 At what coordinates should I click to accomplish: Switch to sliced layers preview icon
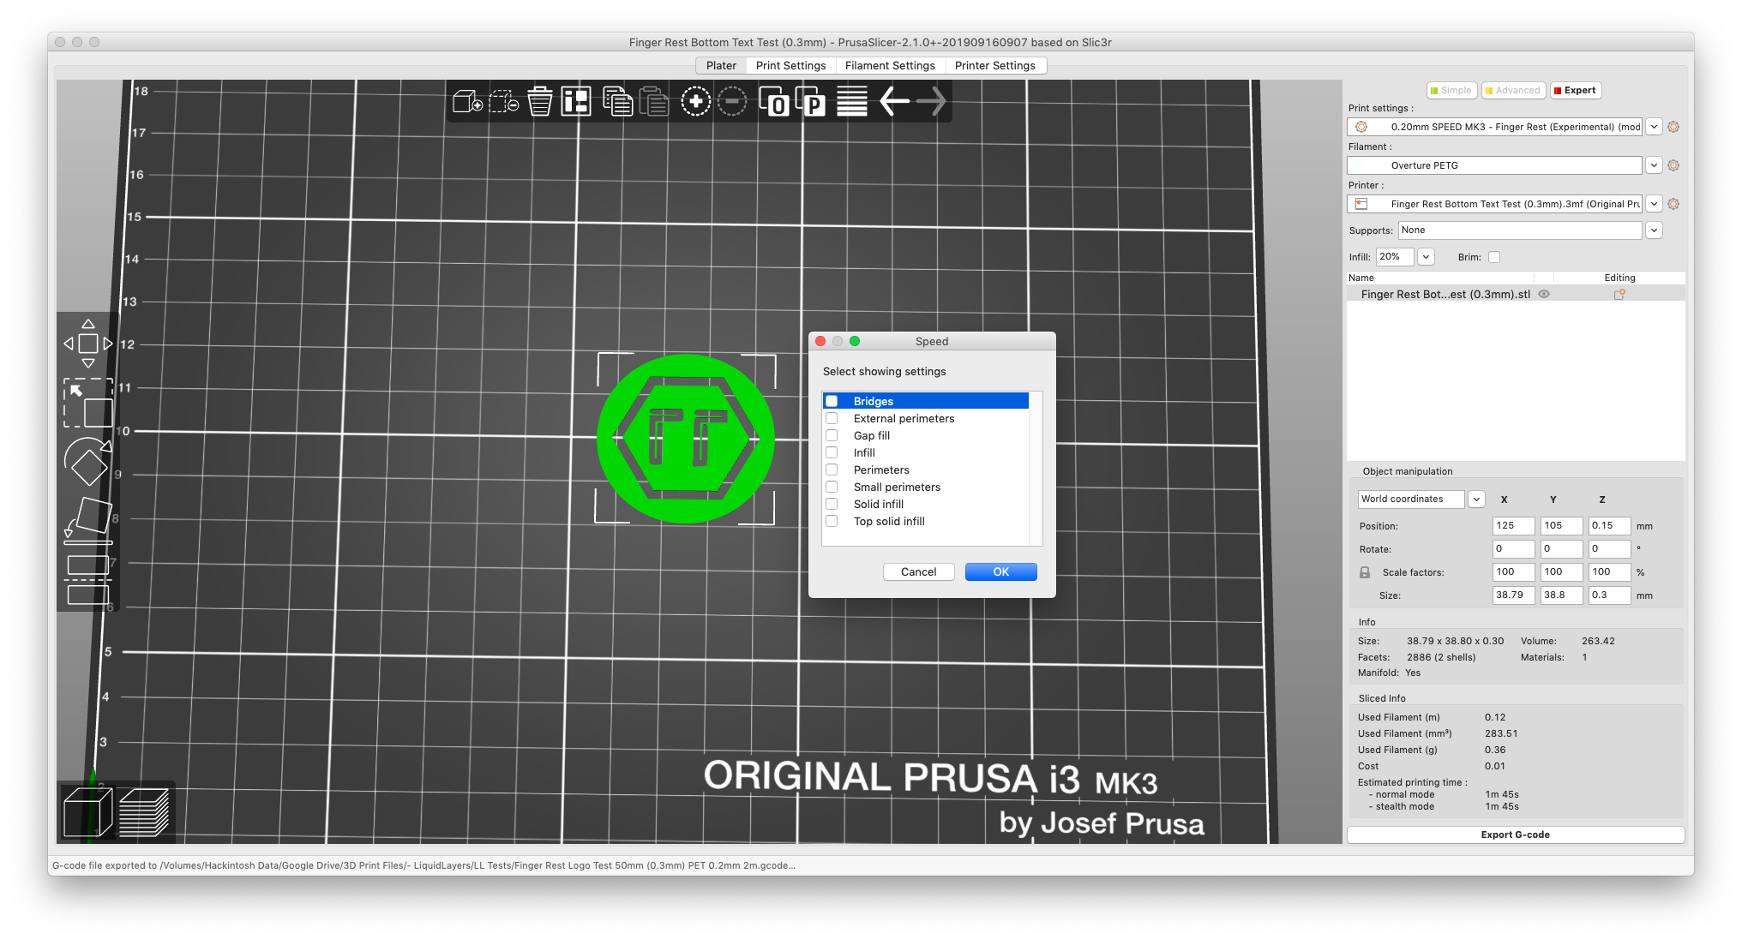(x=143, y=812)
